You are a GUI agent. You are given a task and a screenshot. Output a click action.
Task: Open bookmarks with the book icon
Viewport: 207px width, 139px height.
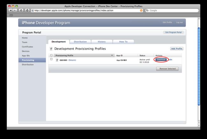(x=11, y=15)
